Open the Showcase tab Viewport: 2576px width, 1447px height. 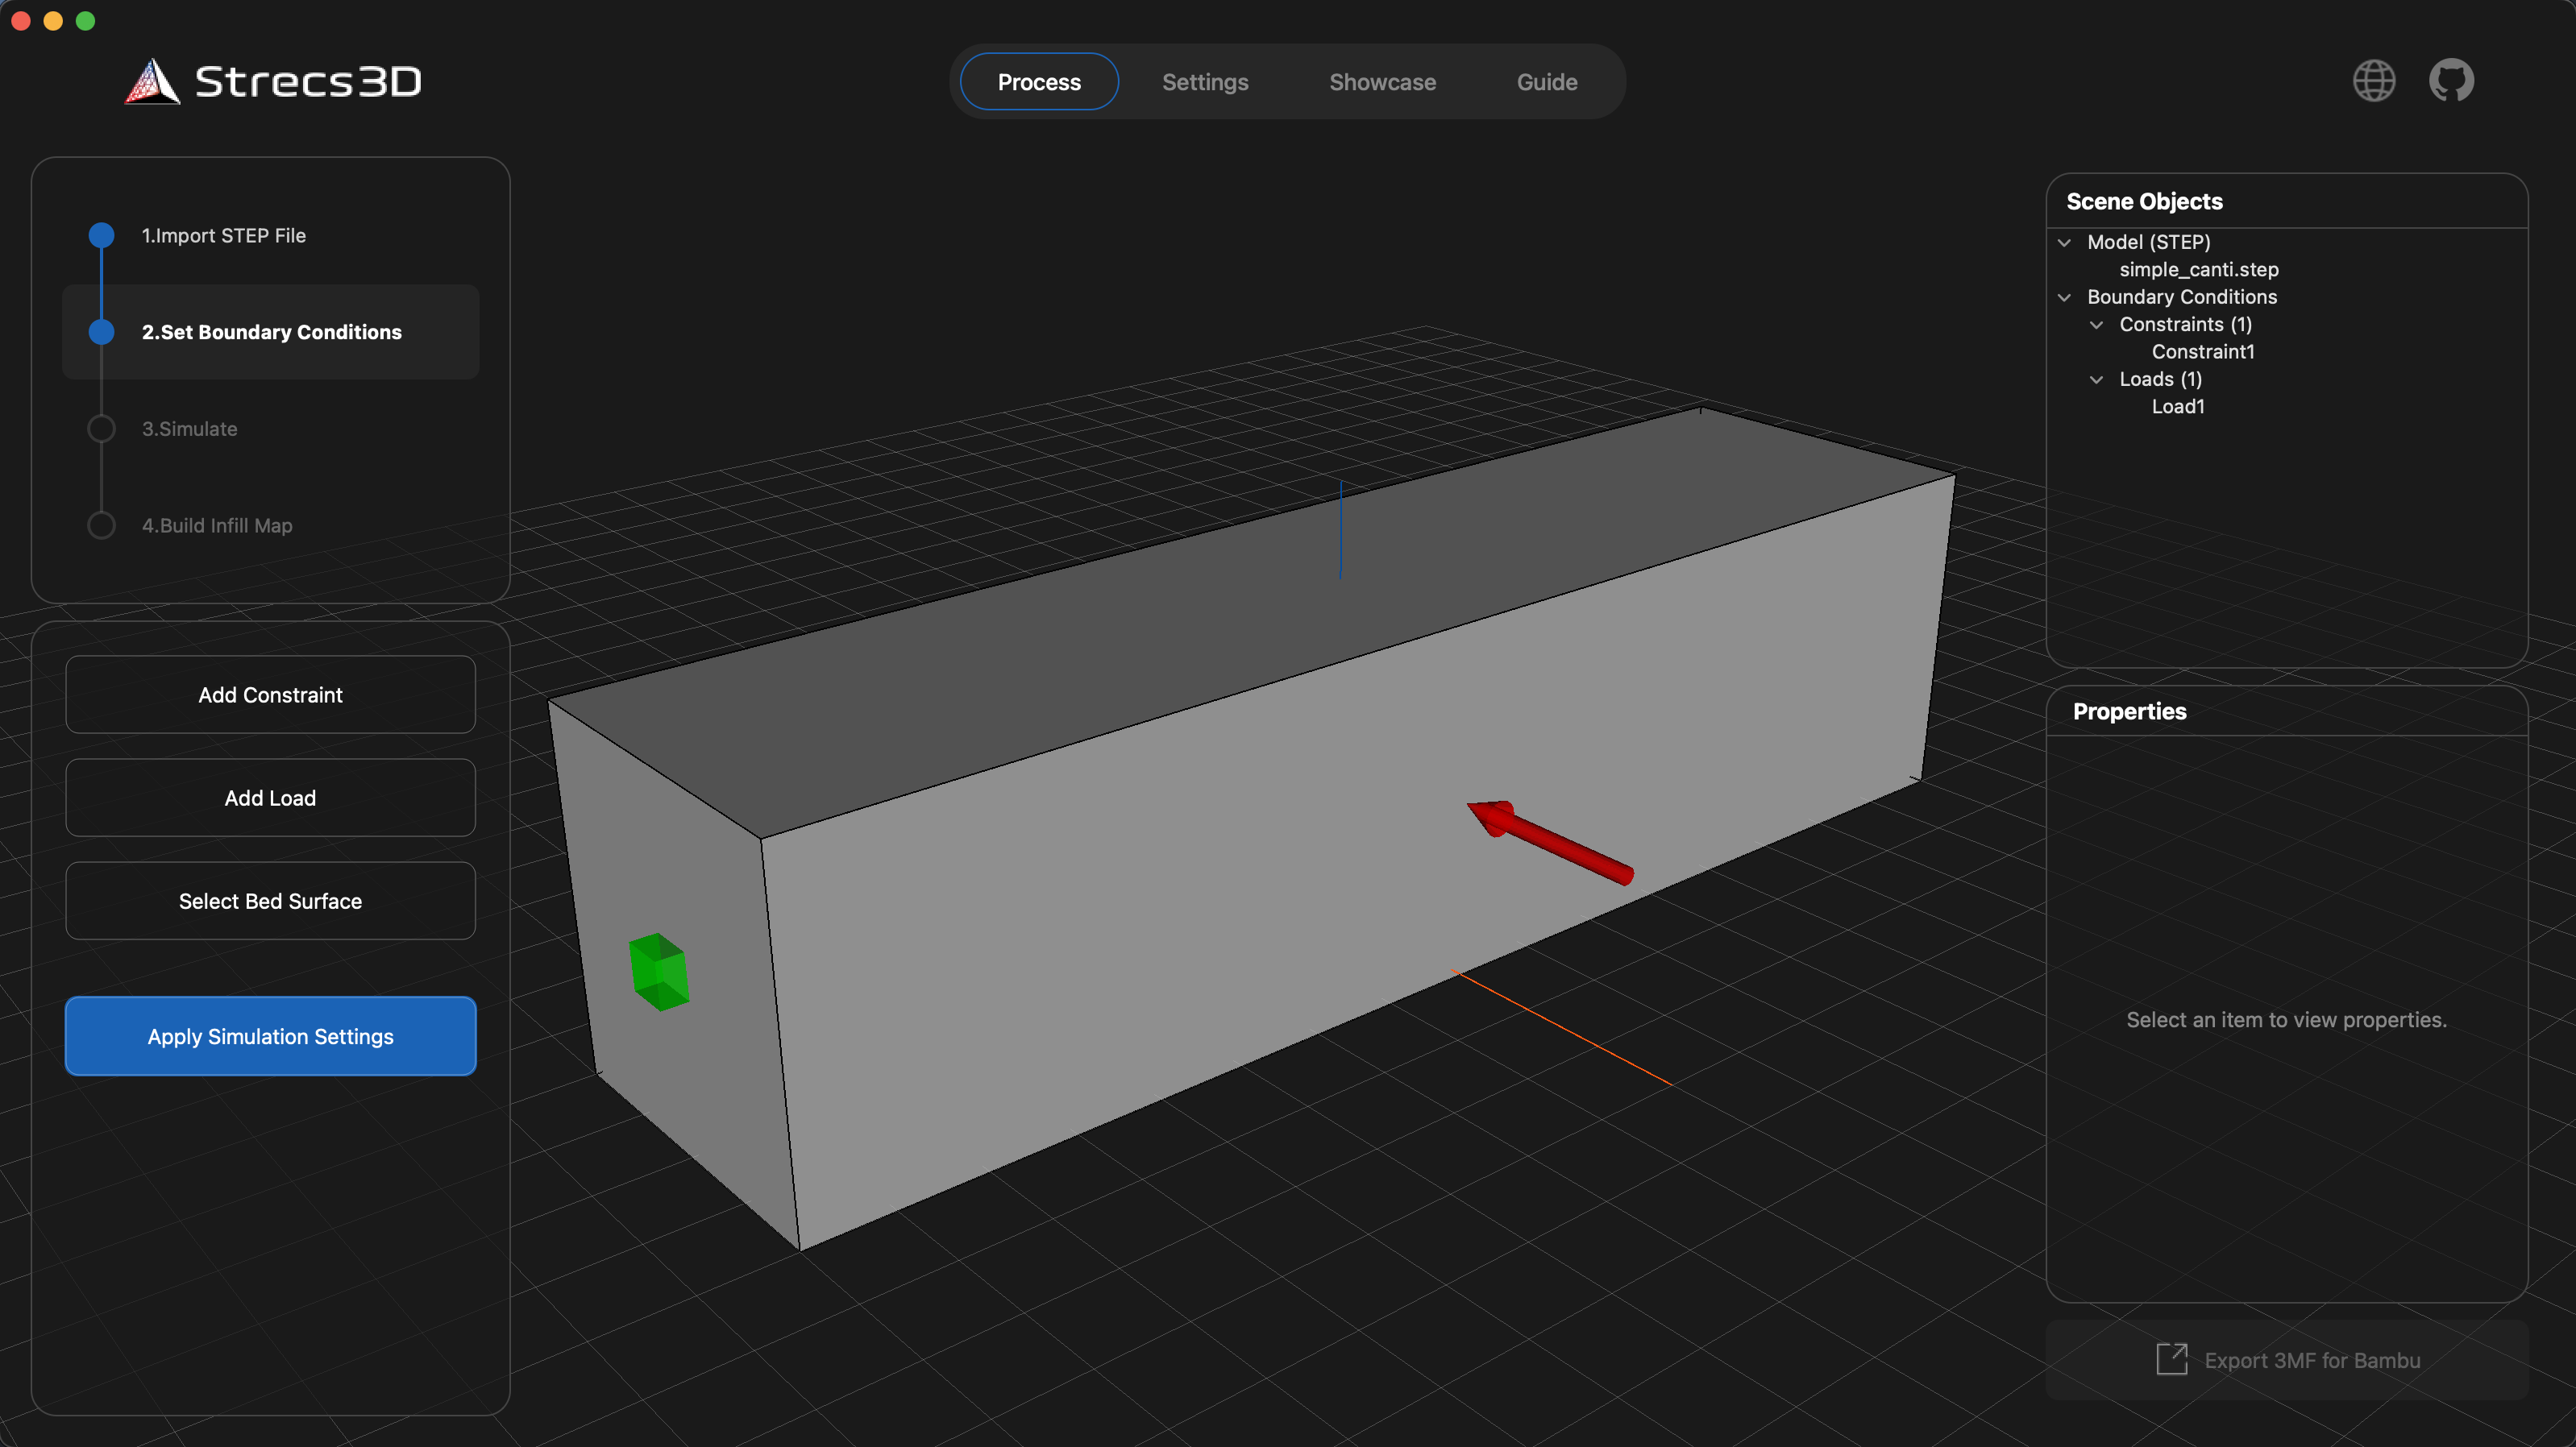(x=1382, y=82)
